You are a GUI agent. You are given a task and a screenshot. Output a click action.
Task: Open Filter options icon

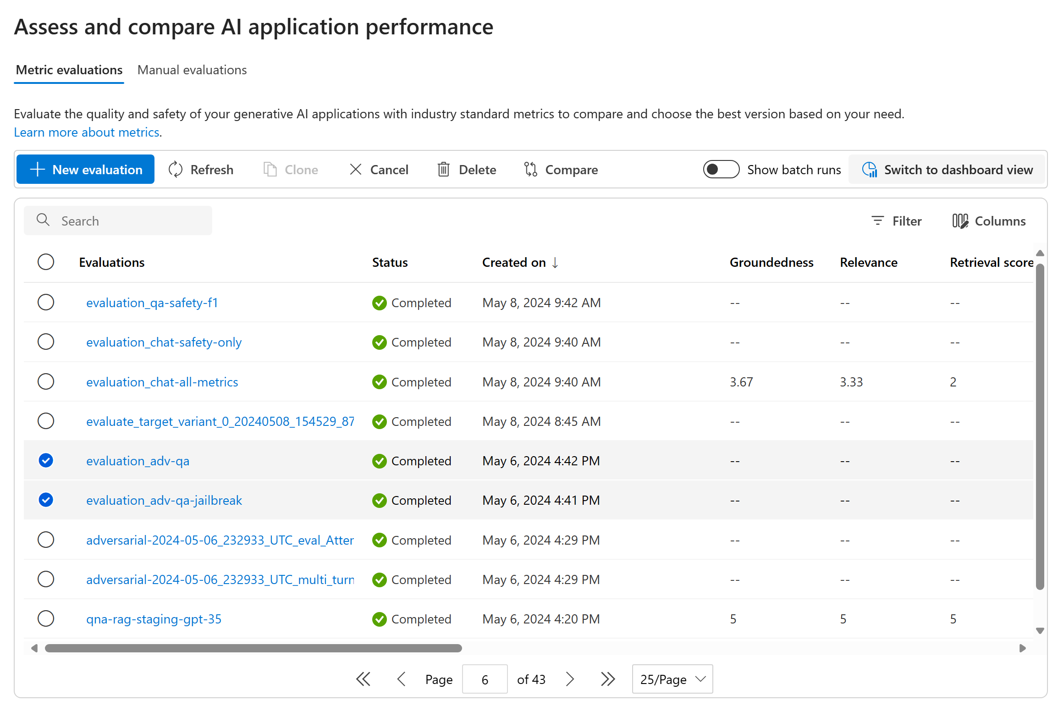[x=877, y=221]
